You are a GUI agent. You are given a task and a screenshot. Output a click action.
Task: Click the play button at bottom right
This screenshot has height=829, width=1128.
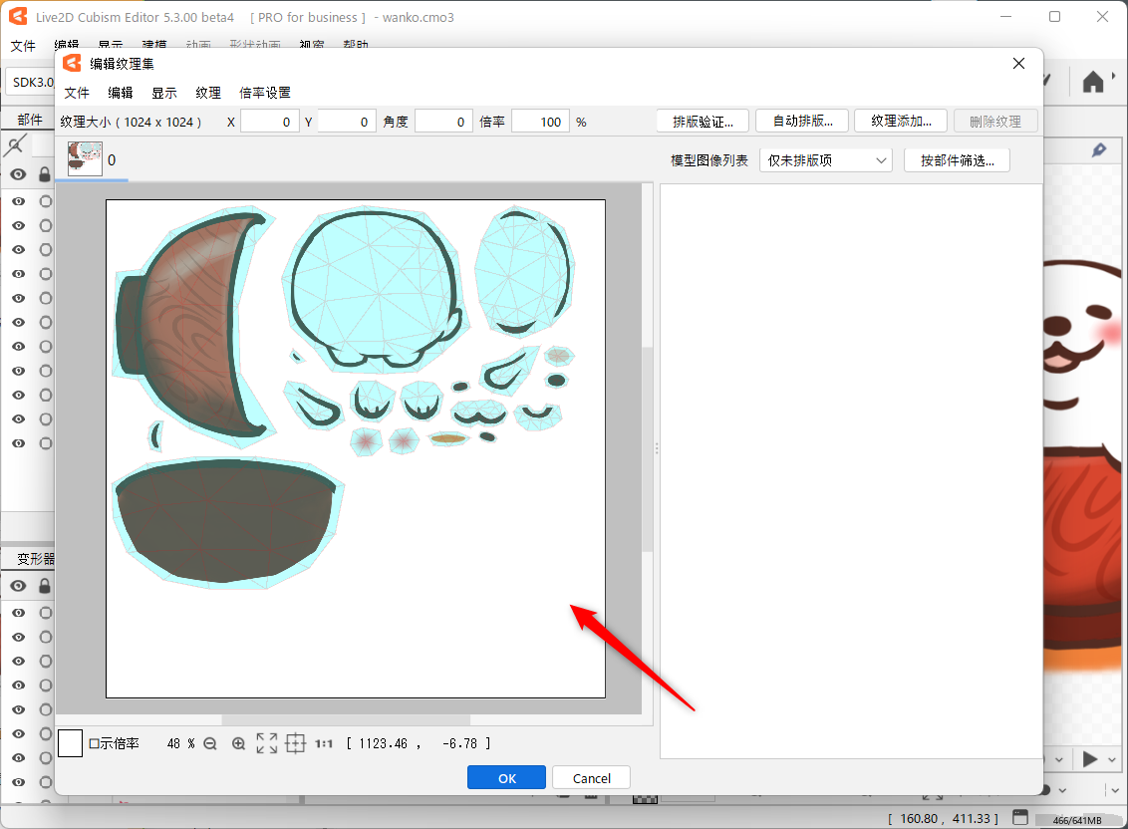[1090, 759]
